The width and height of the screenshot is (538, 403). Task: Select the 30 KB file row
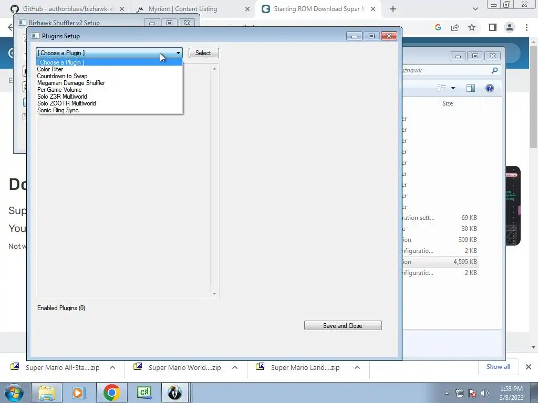pos(440,229)
